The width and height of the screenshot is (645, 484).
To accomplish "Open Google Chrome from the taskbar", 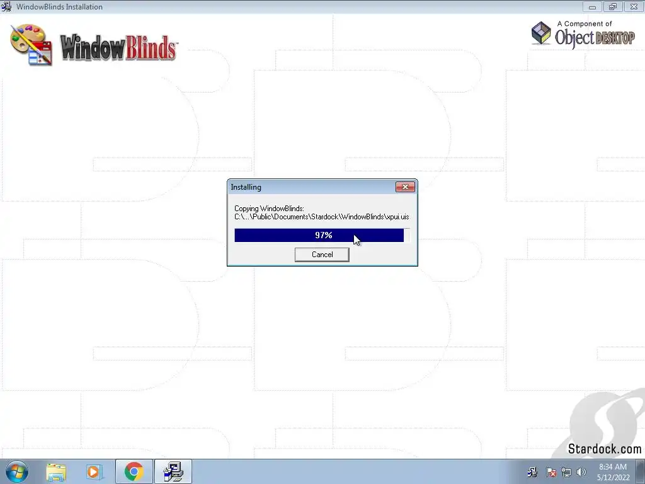I will tap(134, 471).
